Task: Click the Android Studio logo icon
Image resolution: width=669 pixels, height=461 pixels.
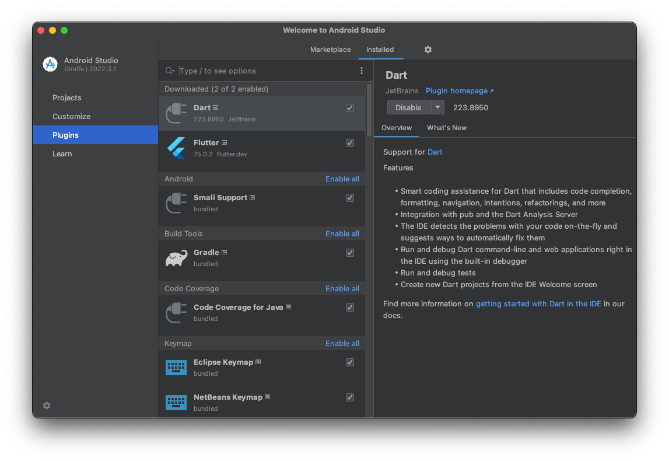Action: (x=50, y=64)
